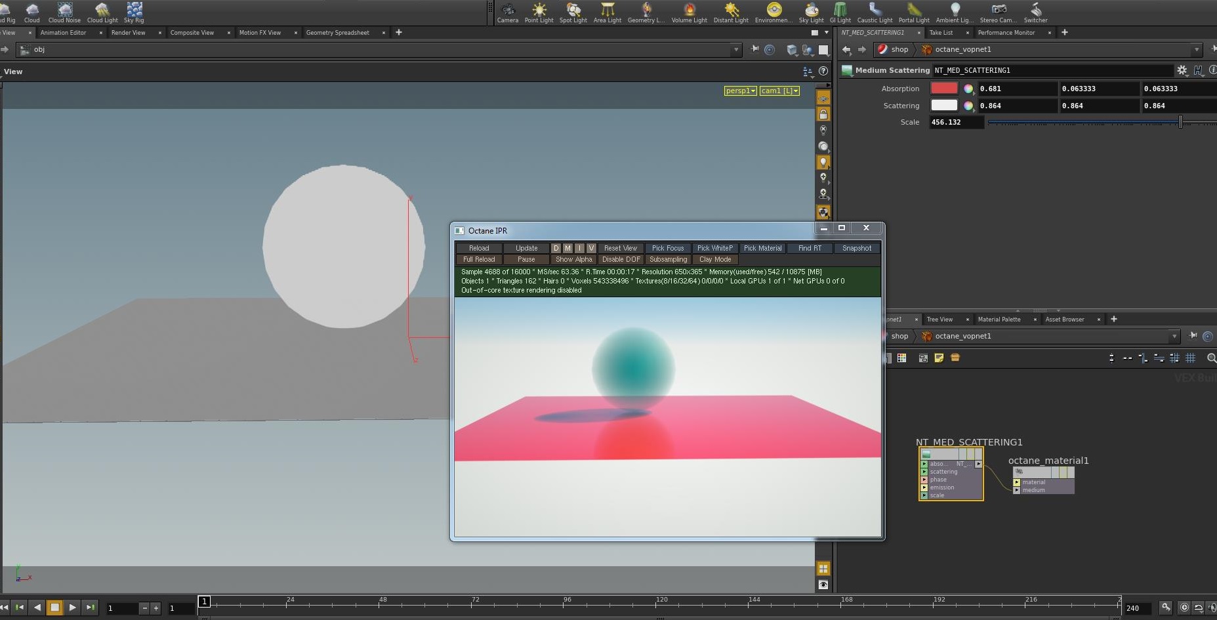Open the parameter gear menu
This screenshot has width=1217, height=620.
[x=1182, y=70]
